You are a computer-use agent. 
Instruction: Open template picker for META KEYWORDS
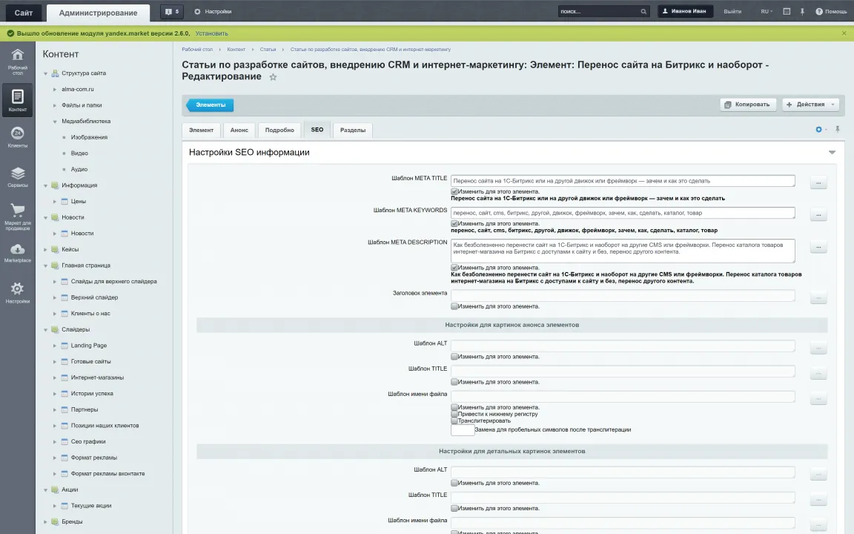(818, 214)
